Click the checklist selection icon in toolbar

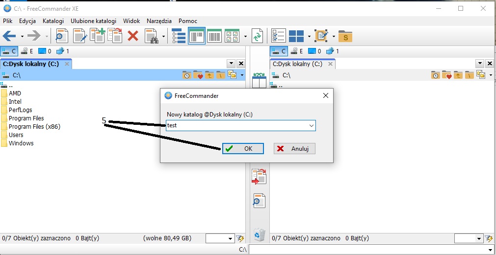click(279, 36)
